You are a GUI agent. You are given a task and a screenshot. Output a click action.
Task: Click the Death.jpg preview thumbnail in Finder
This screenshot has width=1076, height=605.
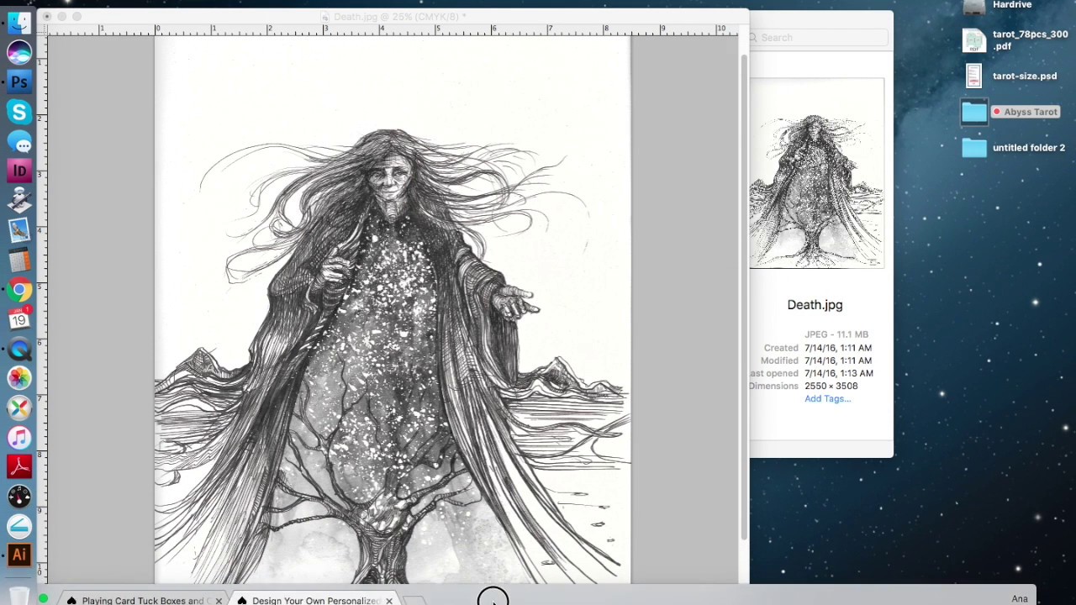(817, 174)
